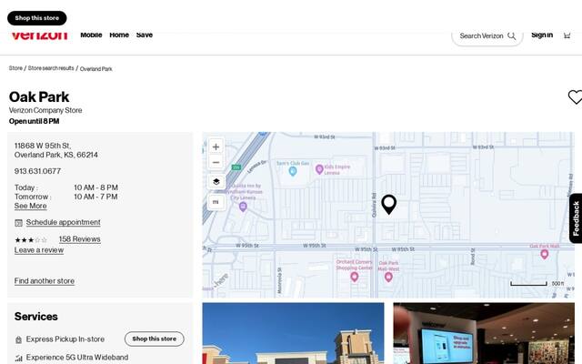Click Shop this store in Services
The width and height of the screenshot is (582, 364).
click(x=155, y=339)
